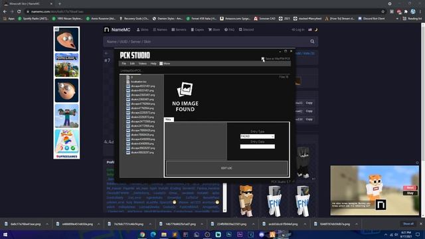Click the top ad thumbnail in sidebar
This screenshot has height=239, width=425.
[66, 39]
